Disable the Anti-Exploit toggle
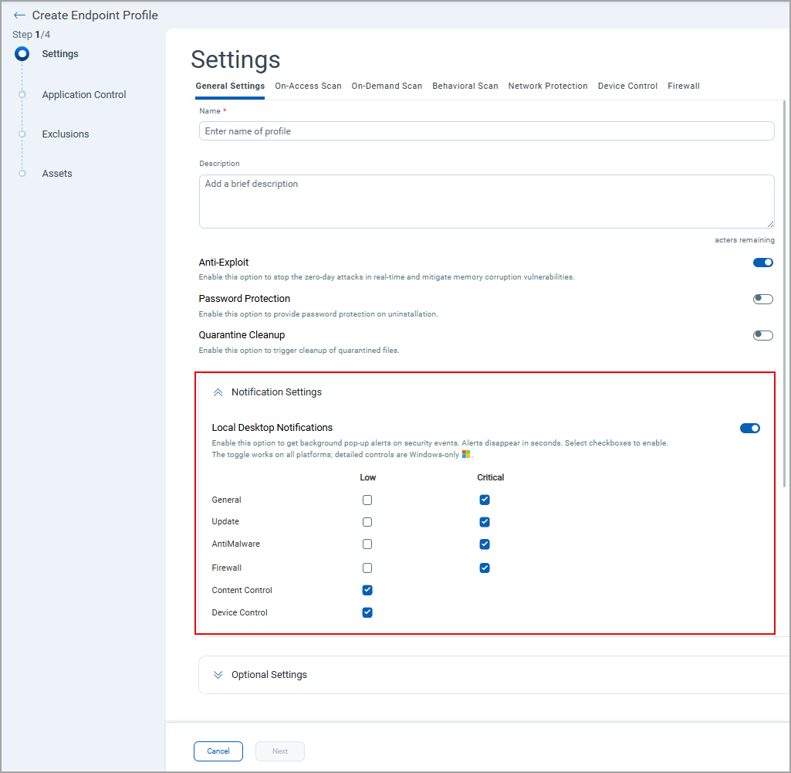Screen dimensions: 791x773 click(x=762, y=263)
